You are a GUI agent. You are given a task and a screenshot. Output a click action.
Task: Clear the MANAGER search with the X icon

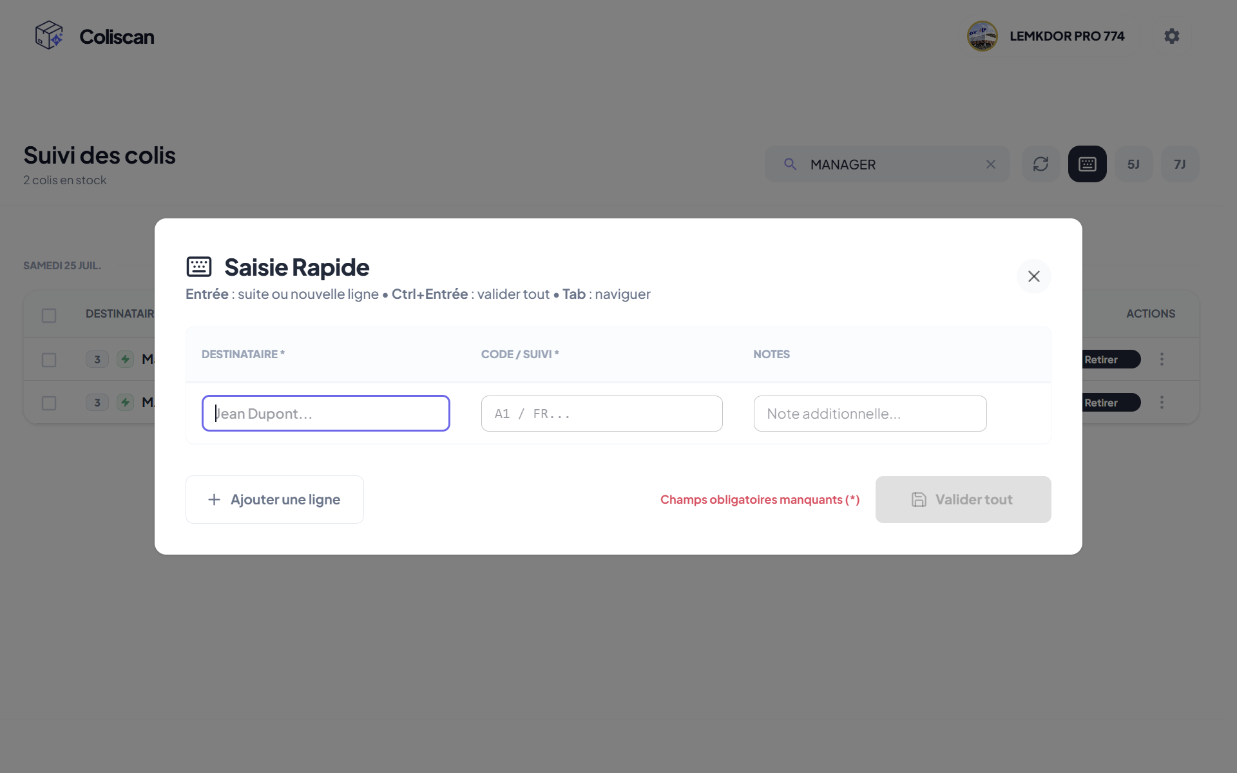(991, 164)
